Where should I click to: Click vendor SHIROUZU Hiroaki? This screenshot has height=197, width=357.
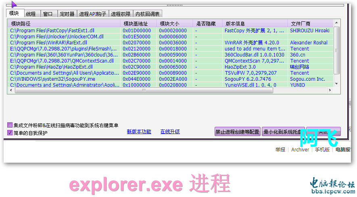[x=310, y=31]
